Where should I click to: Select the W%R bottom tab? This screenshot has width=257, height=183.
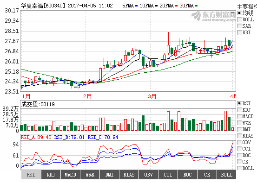[90, 175]
